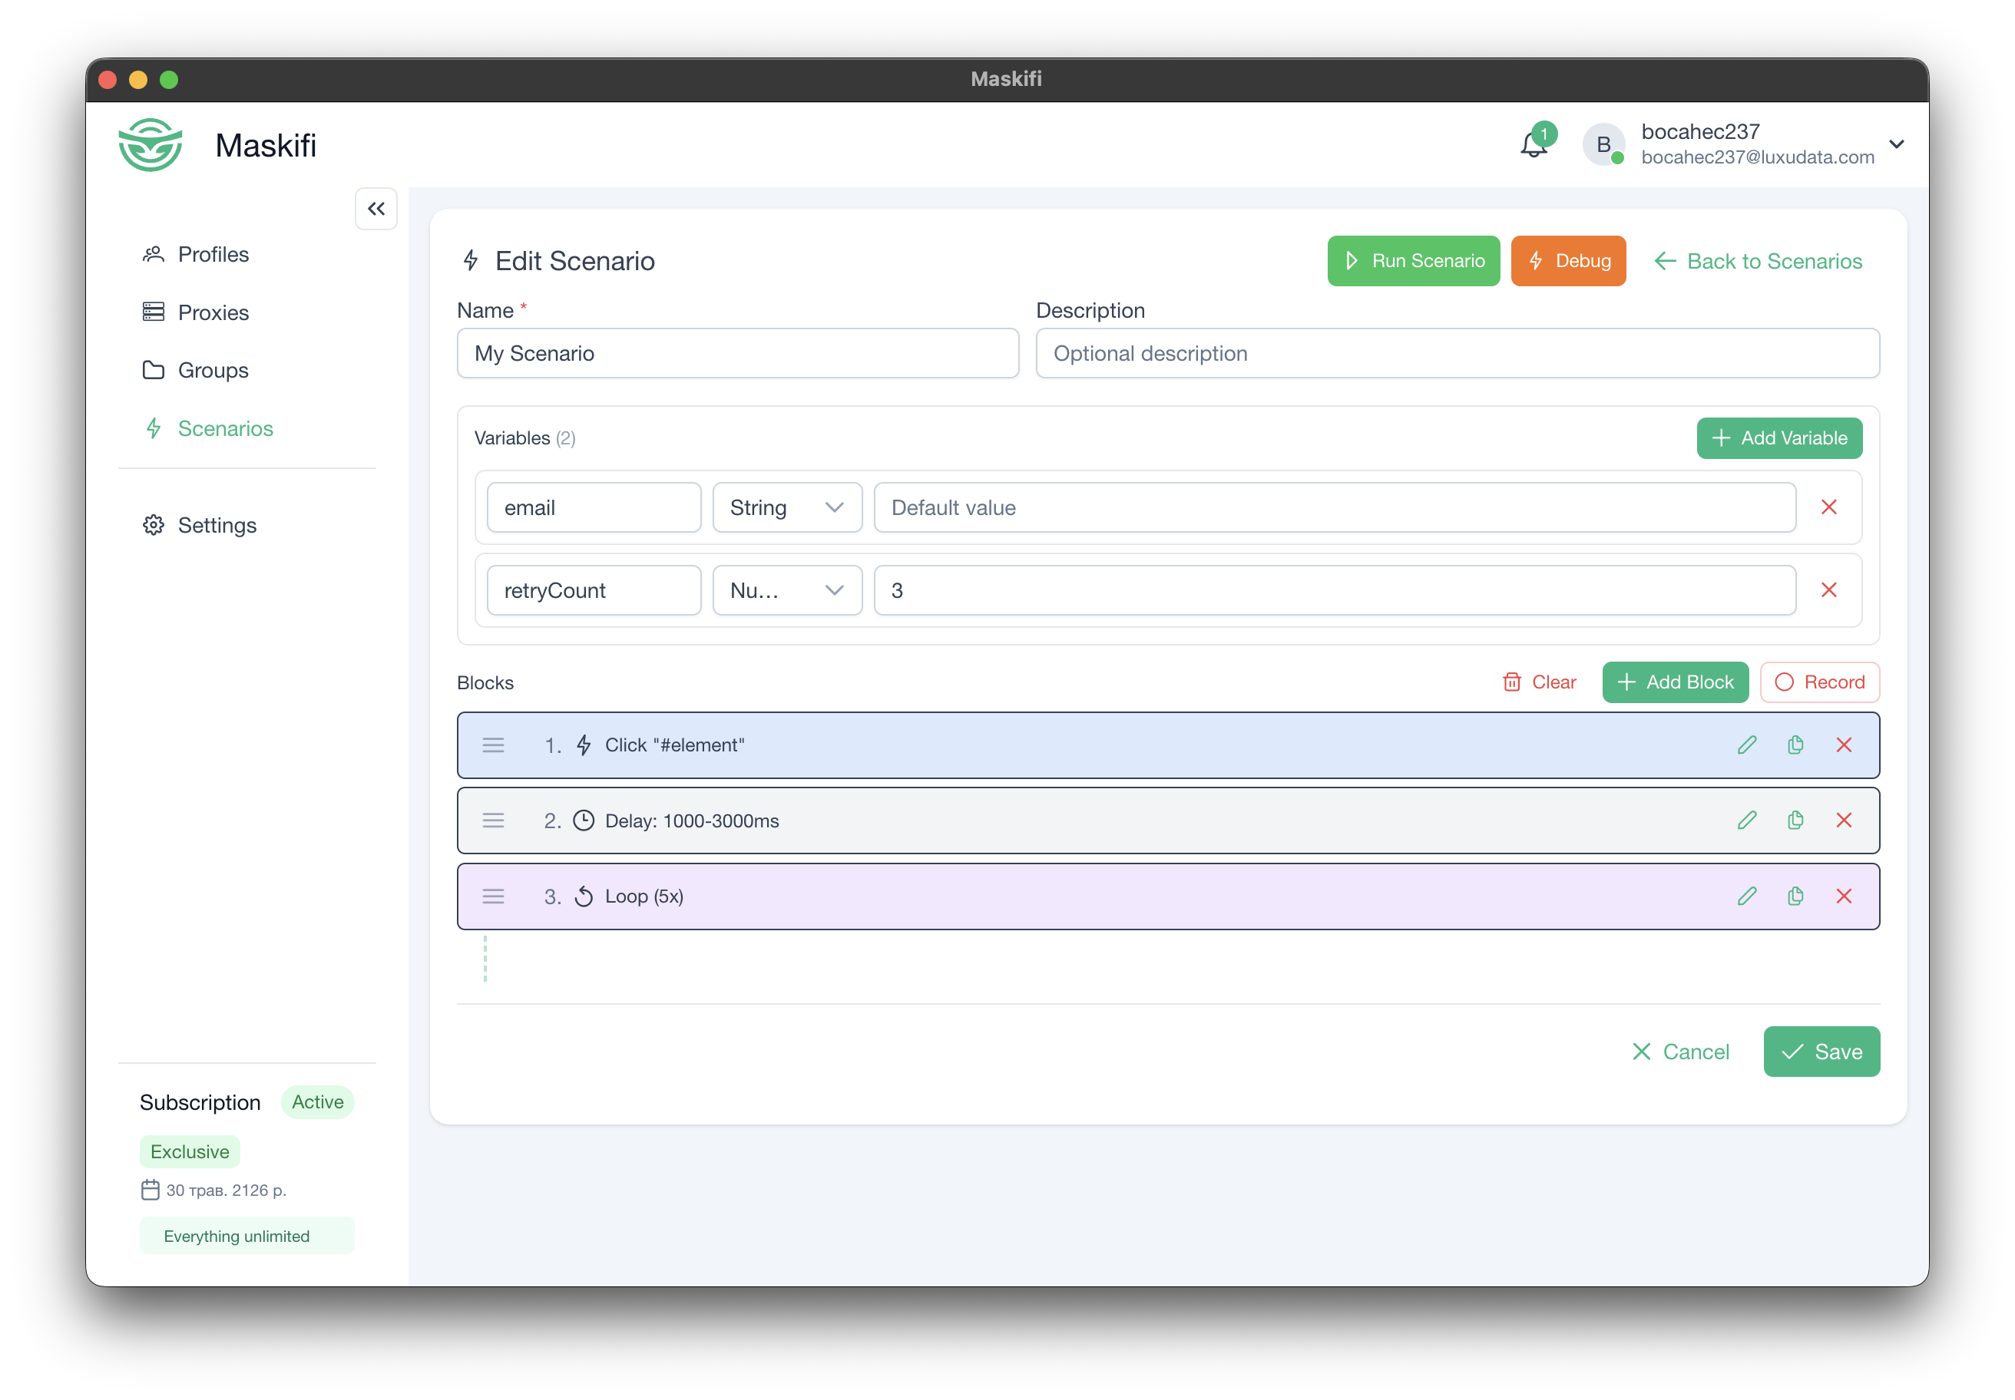The image size is (2015, 1400).
Task: Click the subscription calendar icon
Action: click(150, 1190)
